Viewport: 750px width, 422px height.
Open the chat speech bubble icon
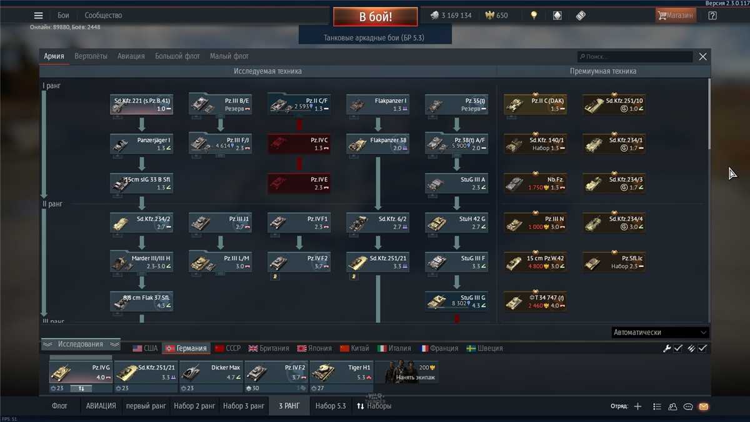click(x=688, y=406)
